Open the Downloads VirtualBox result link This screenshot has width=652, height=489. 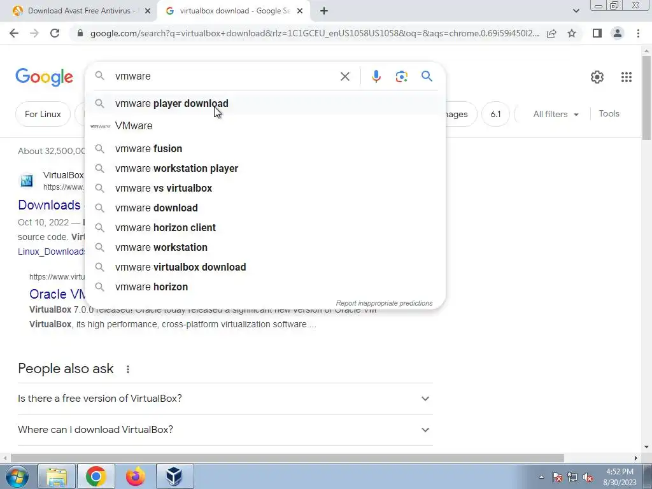tap(50, 205)
